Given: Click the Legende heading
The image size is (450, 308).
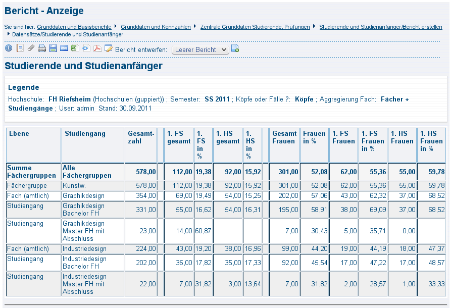Looking at the screenshot, I should point(24,87).
